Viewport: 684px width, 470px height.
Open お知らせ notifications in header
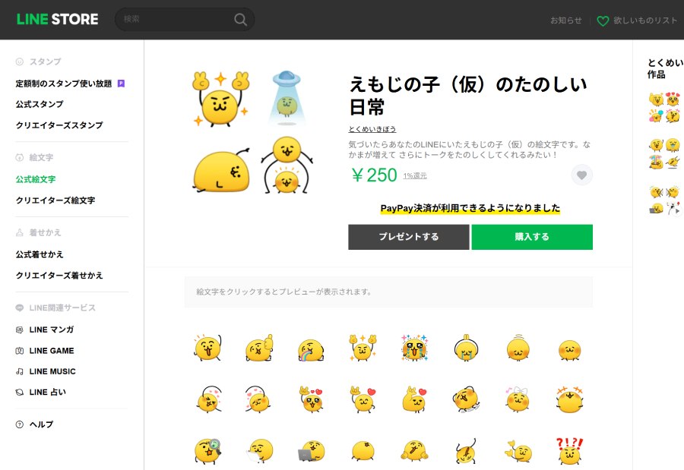(566, 21)
